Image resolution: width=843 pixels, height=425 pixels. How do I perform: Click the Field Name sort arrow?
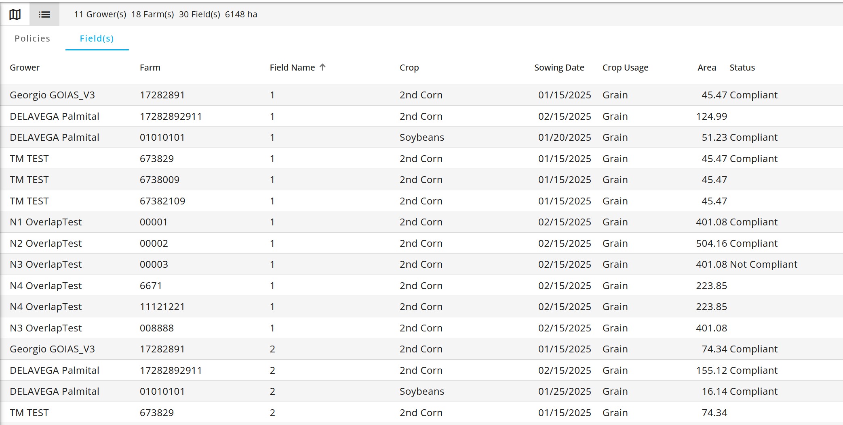tap(322, 67)
